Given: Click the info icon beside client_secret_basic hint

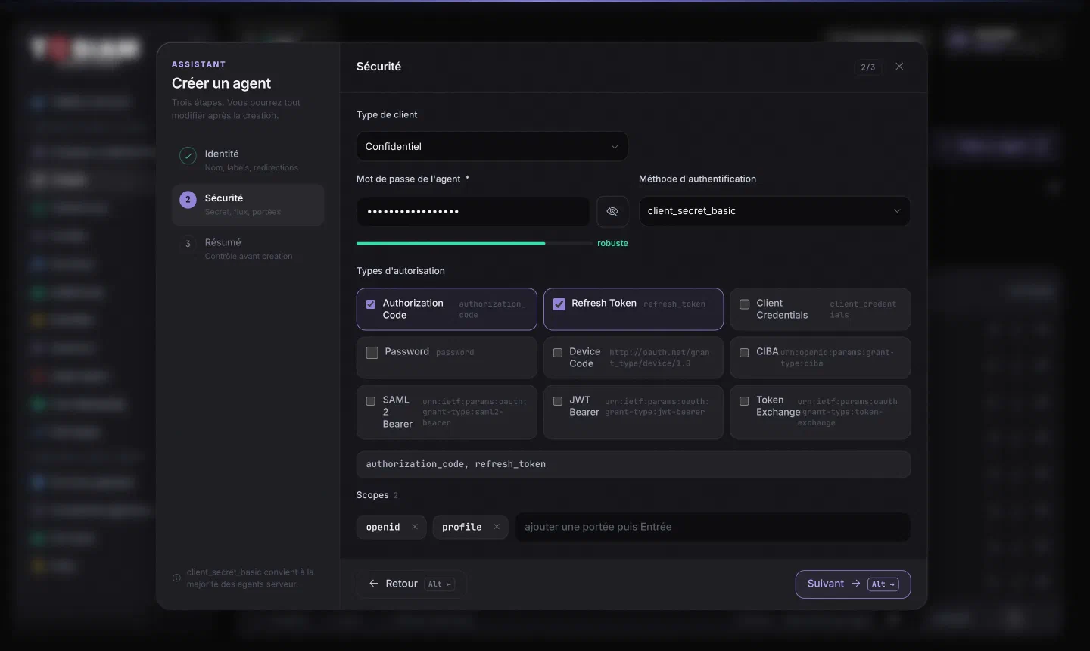Looking at the screenshot, I should (176, 578).
